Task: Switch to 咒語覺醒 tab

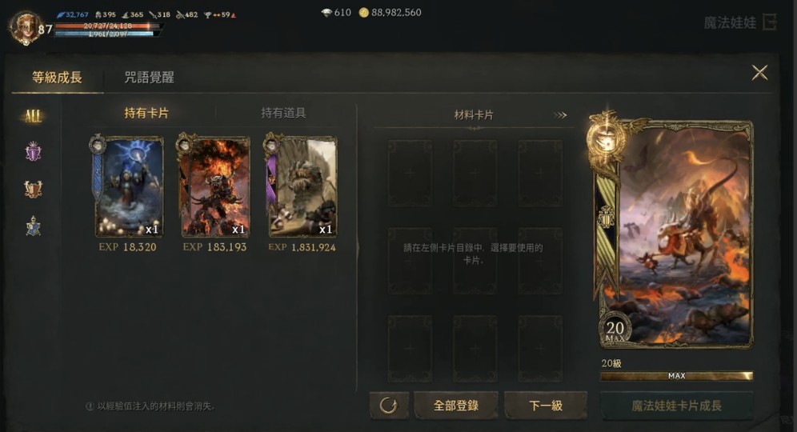Action: click(x=150, y=78)
